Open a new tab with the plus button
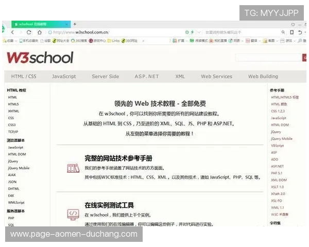The width and height of the screenshot is (309, 247). click(75, 24)
